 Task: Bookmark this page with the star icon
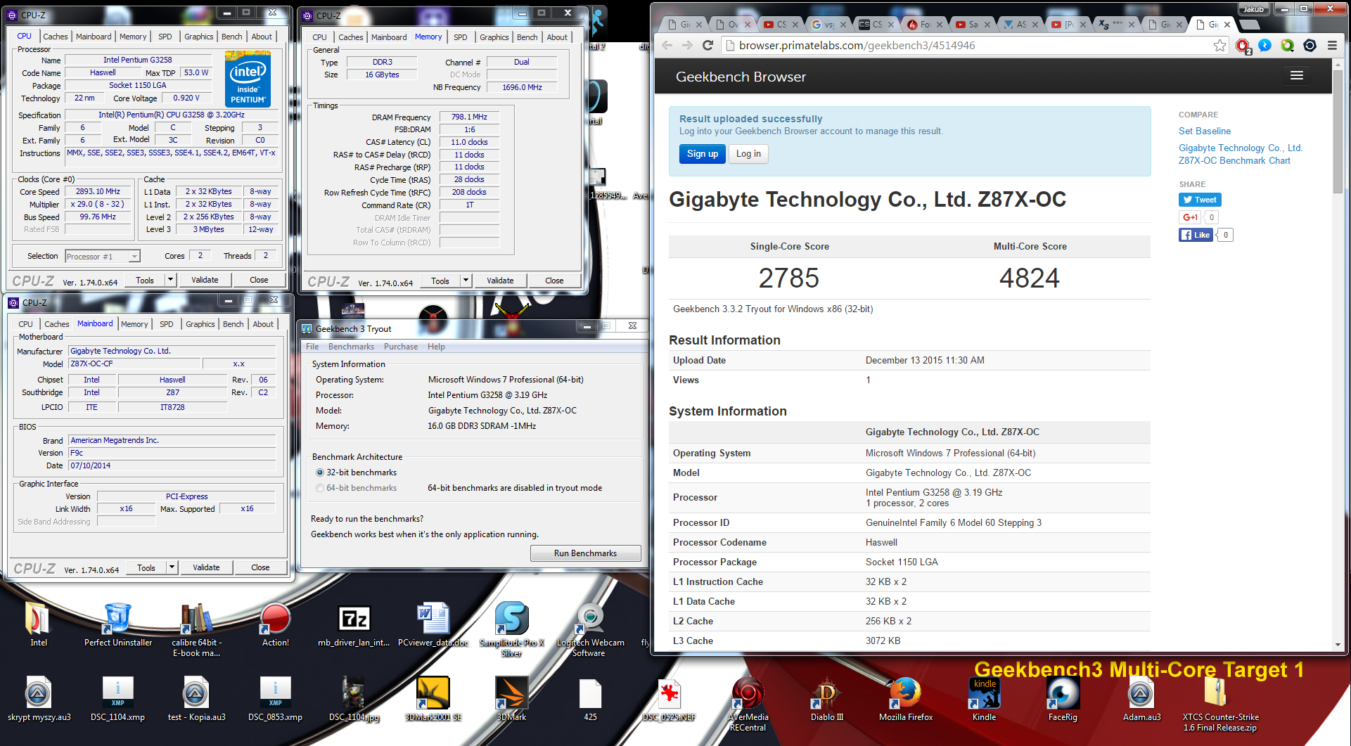[1219, 46]
